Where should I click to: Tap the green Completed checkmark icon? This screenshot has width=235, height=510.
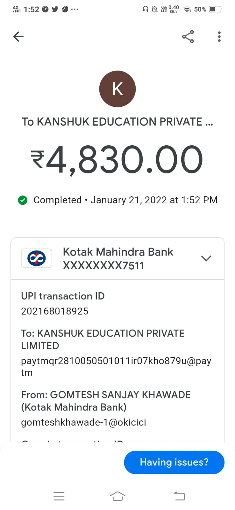point(23,200)
